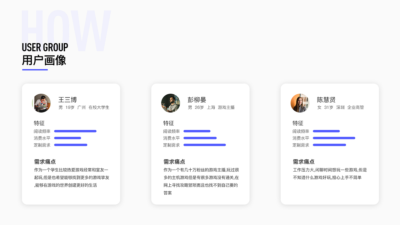The image size is (400, 225).
Task: Select the name 王三博
Action: (67, 100)
